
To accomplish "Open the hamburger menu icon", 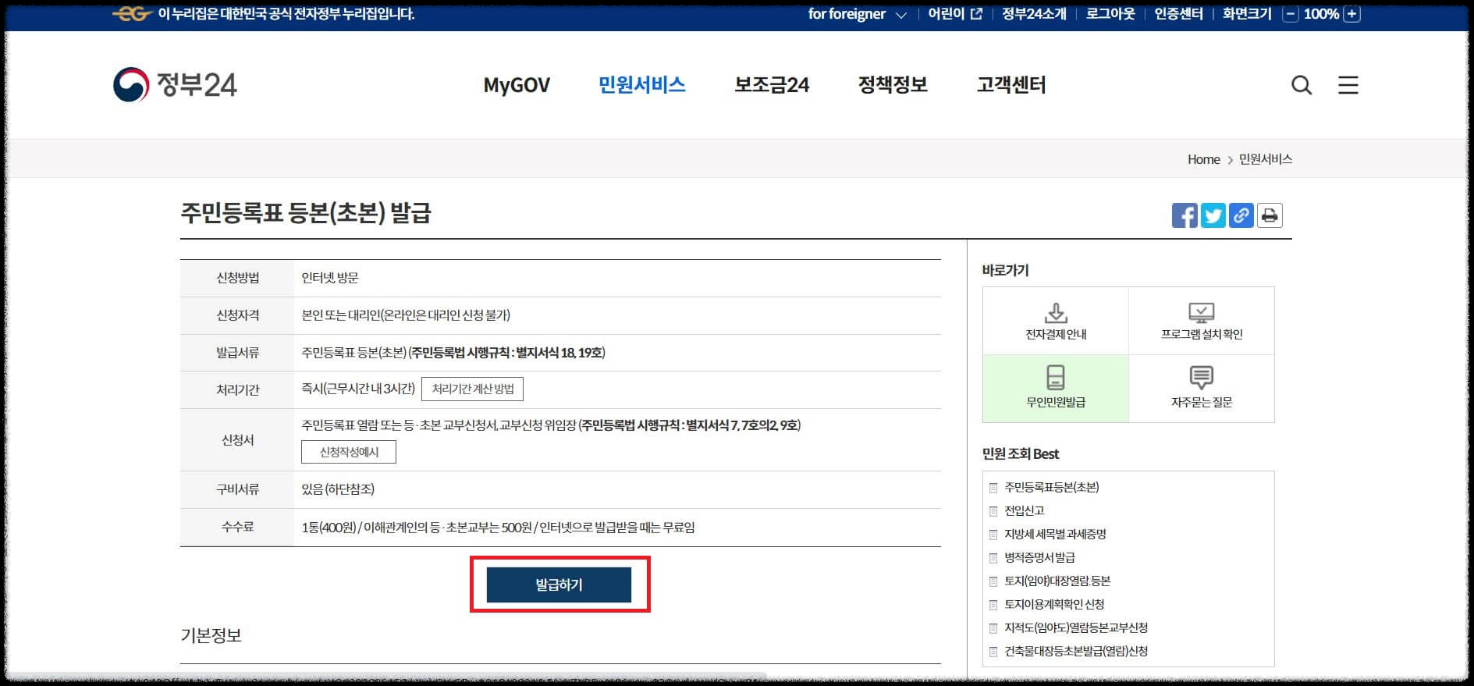I will click(1348, 85).
